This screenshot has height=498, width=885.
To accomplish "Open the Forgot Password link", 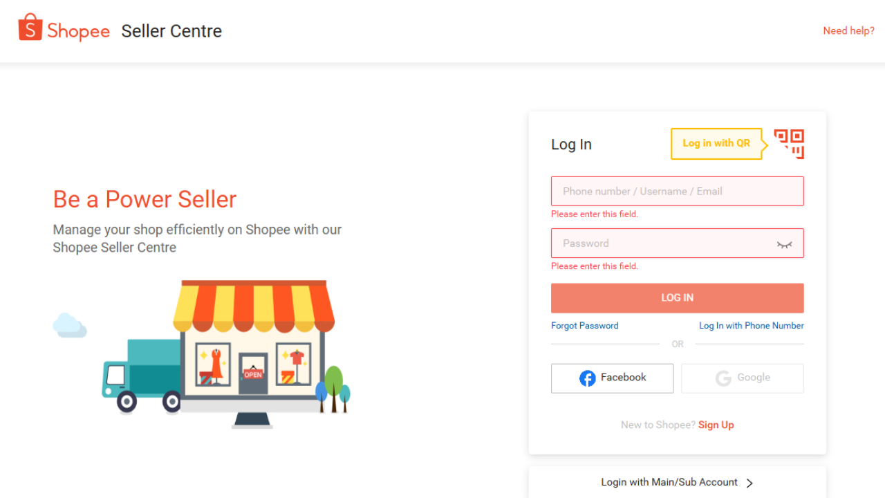I will (585, 326).
